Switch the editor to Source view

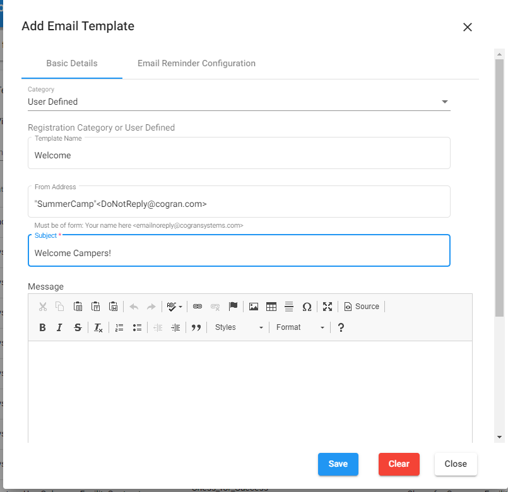click(x=362, y=307)
